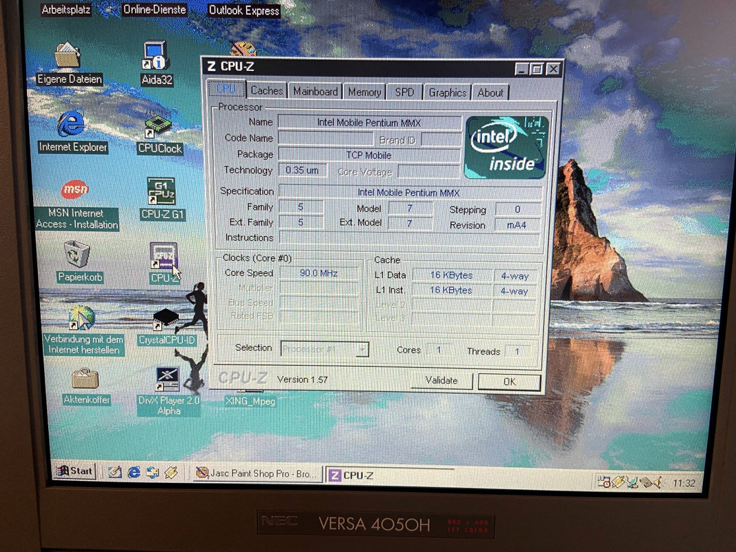
Task: Open the Graphics tab
Action: pos(448,92)
